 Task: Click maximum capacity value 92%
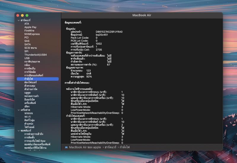click(89, 77)
